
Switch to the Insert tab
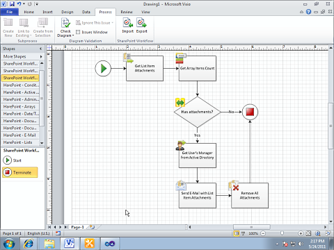tap(47, 12)
